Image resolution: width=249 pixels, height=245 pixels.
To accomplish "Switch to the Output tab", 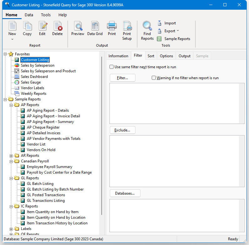I will pyautogui.click(x=185, y=56).
